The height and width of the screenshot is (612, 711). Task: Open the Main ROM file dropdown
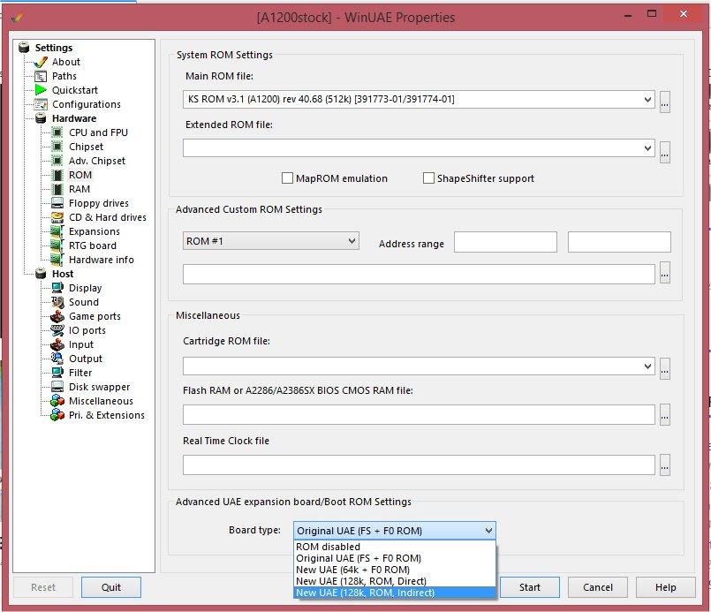[647, 99]
